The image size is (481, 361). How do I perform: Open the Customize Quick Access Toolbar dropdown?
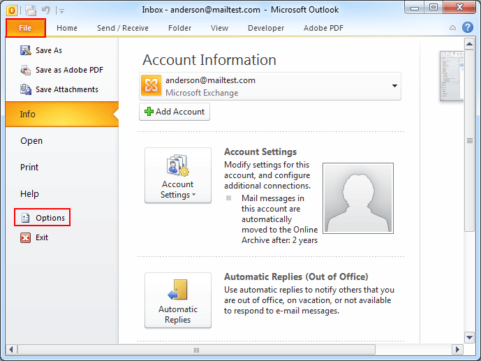tap(61, 11)
